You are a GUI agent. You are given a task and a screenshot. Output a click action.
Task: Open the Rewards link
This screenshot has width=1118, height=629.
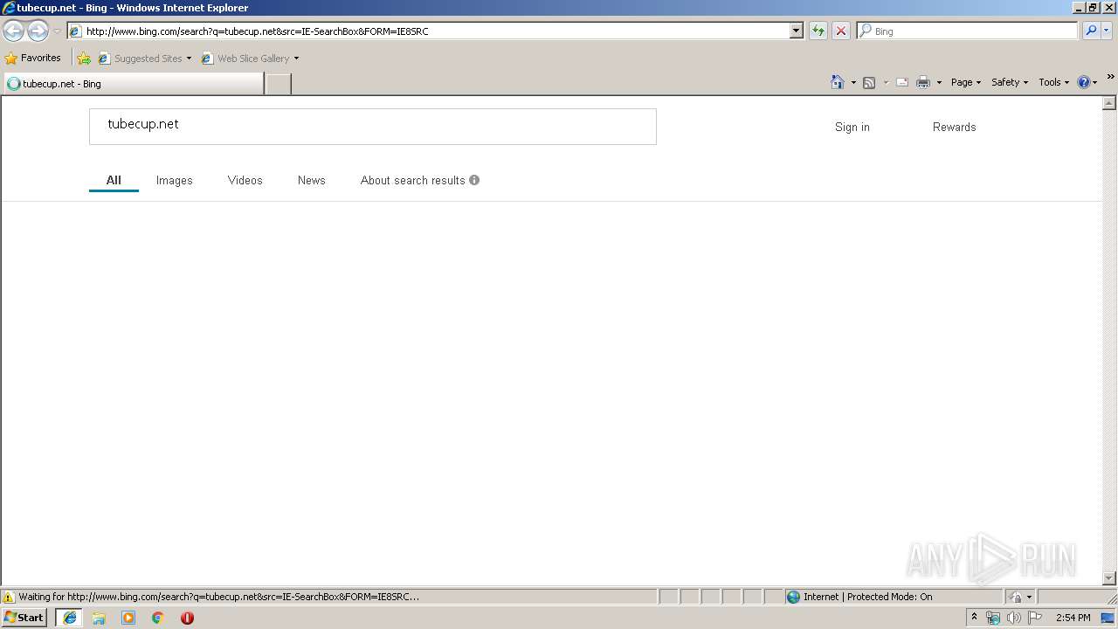click(954, 127)
